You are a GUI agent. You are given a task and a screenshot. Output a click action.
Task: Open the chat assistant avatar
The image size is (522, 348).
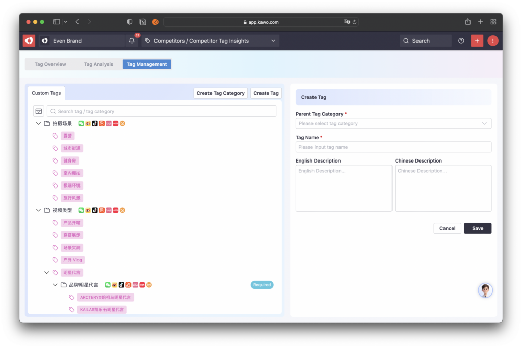485,290
